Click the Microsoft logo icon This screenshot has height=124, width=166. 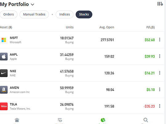(x=4, y=40)
